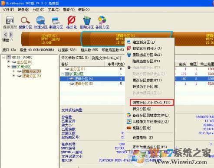This screenshot has height=168, width=214.
Task: Go to next disk with right arrow
Action: click(x=11, y=35)
